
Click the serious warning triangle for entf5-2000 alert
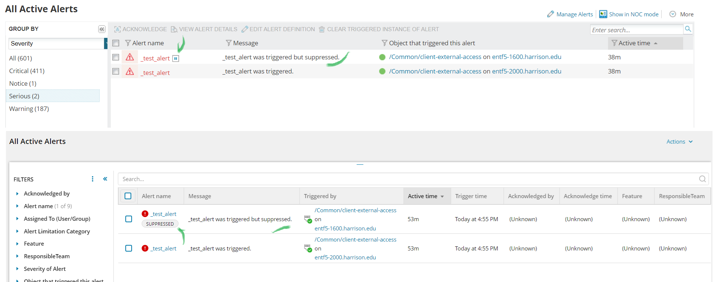coord(130,71)
